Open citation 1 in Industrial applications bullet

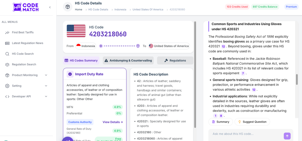click(216, 116)
